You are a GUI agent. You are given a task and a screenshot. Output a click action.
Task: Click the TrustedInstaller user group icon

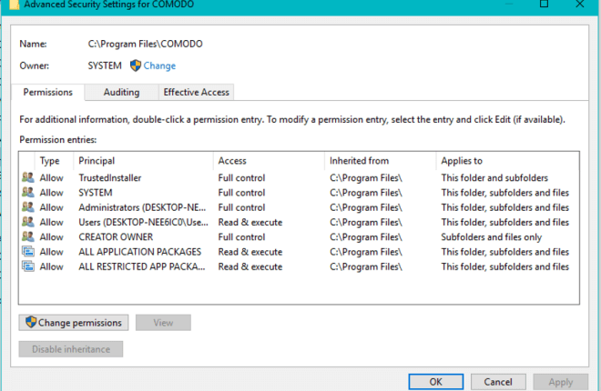pyautogui.click(x=28, y=177)
